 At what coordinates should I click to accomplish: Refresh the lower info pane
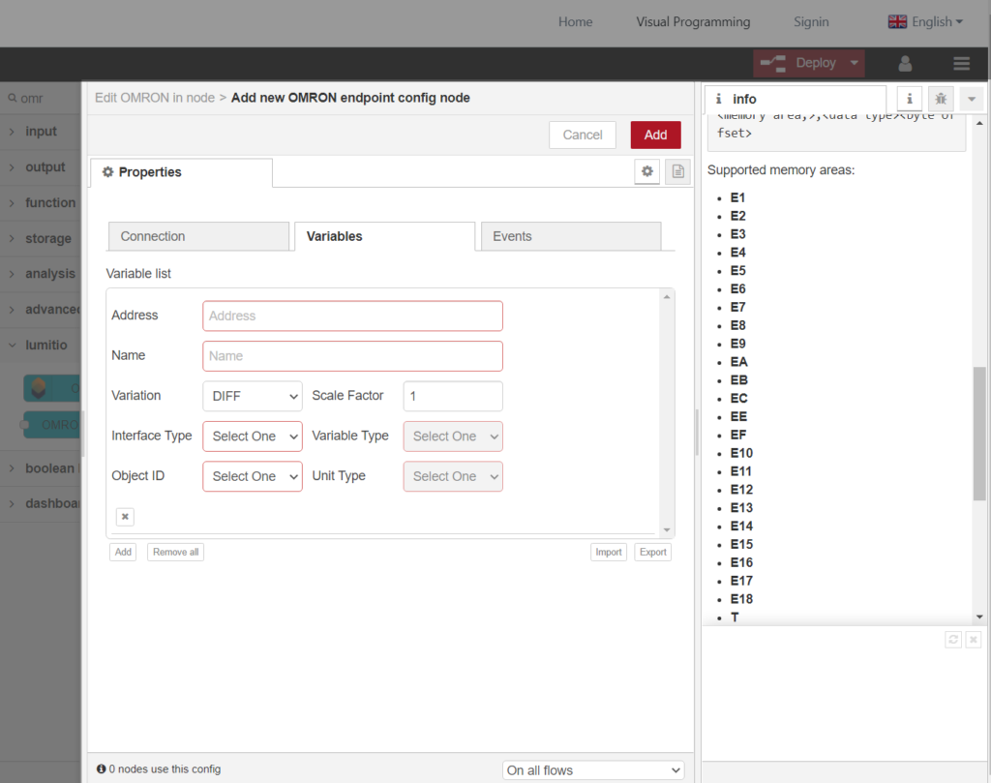tap(953, 640)
